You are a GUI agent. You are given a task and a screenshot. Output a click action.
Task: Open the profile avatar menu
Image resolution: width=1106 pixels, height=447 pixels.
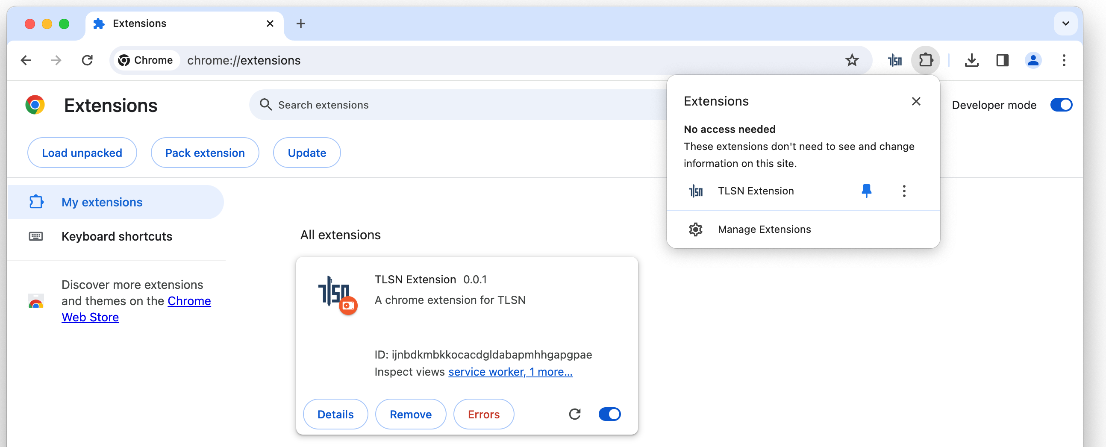tap(1033, 61)
